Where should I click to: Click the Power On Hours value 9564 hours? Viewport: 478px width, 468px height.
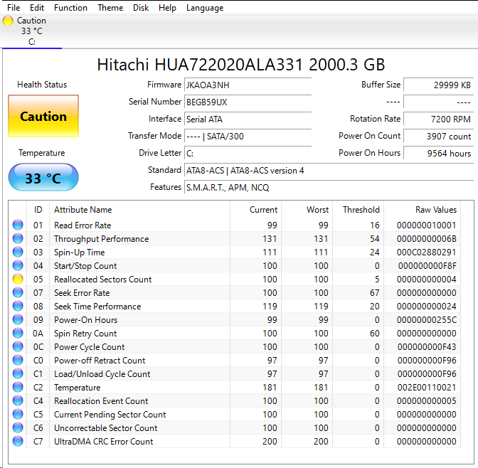click(439, 153)
